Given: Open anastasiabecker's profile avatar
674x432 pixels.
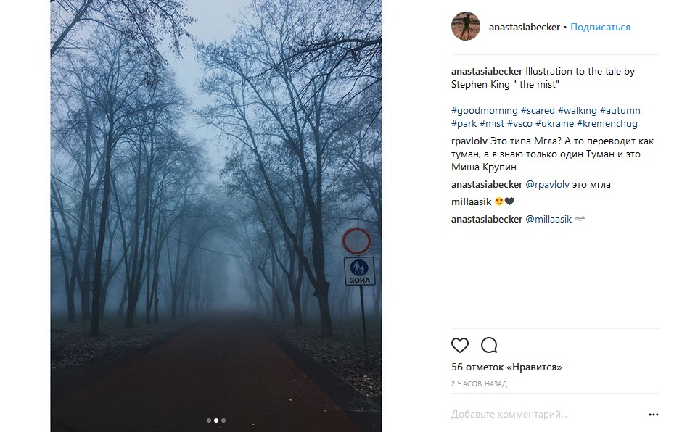Looking at the screenshot, I should click(x=465, y=27).
